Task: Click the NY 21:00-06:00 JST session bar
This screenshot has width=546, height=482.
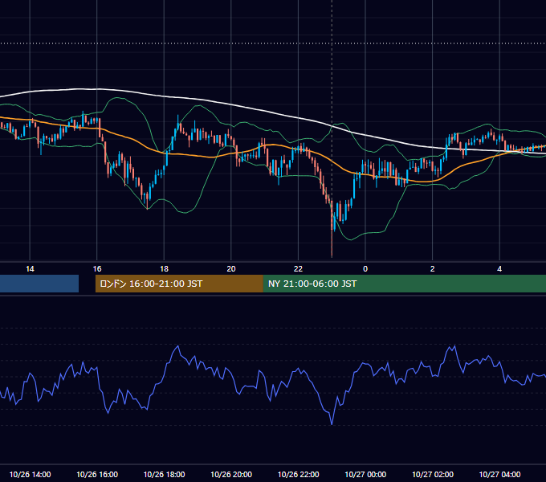Action: click(404, 284)
